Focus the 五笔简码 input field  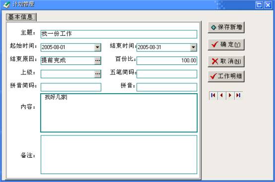point(167,74)
